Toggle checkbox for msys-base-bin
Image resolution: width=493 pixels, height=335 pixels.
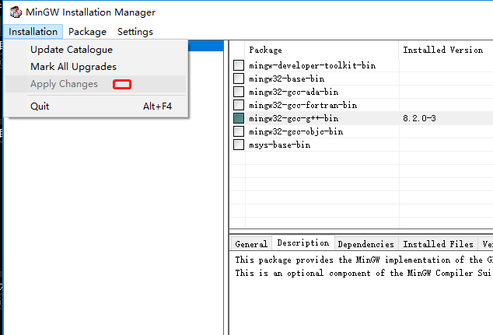tap(239, 145)
